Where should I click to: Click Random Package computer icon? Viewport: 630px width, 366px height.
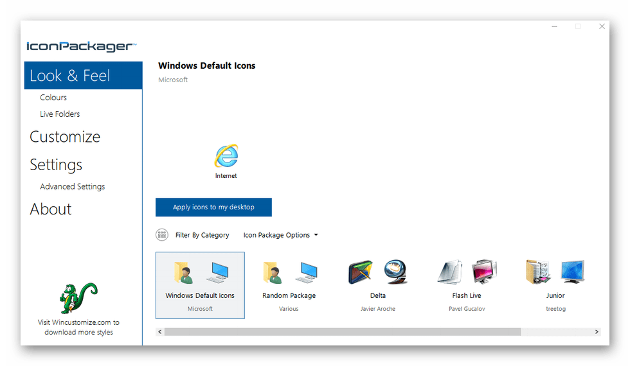[307, 272]
